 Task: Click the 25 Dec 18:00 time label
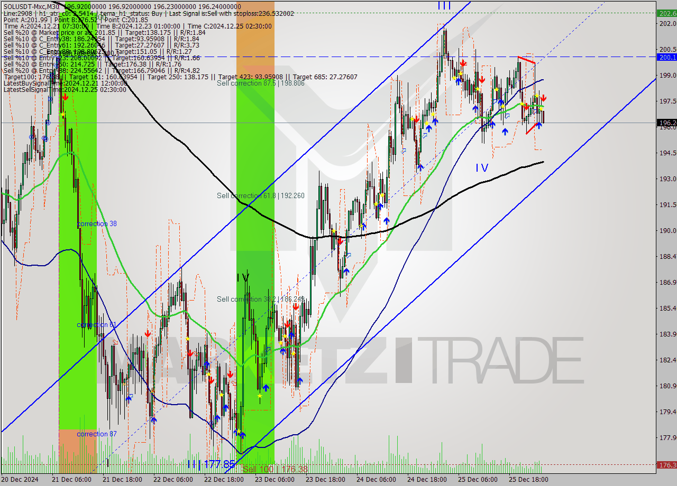pos(528,480)
